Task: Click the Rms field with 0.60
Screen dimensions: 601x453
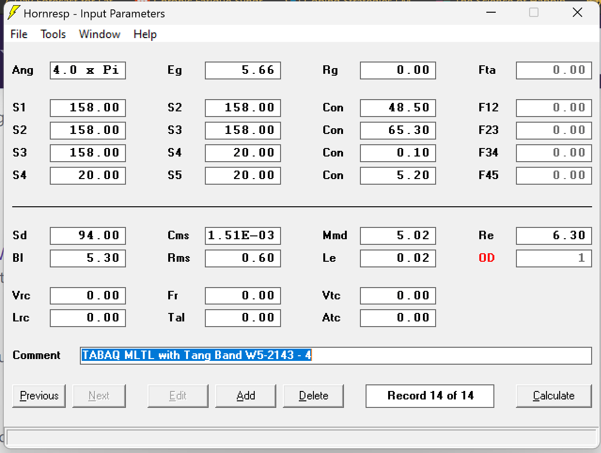Action: (x=243, y=258)
